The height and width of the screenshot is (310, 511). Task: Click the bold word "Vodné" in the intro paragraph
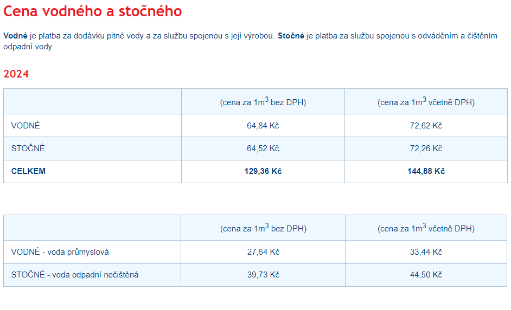tap(15, 36)
